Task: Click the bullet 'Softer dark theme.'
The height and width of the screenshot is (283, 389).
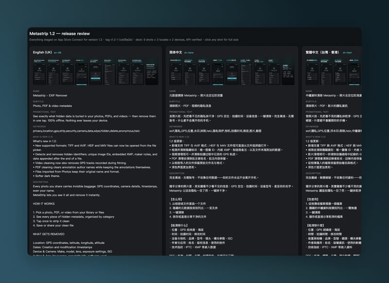Action: coord(46,176)
